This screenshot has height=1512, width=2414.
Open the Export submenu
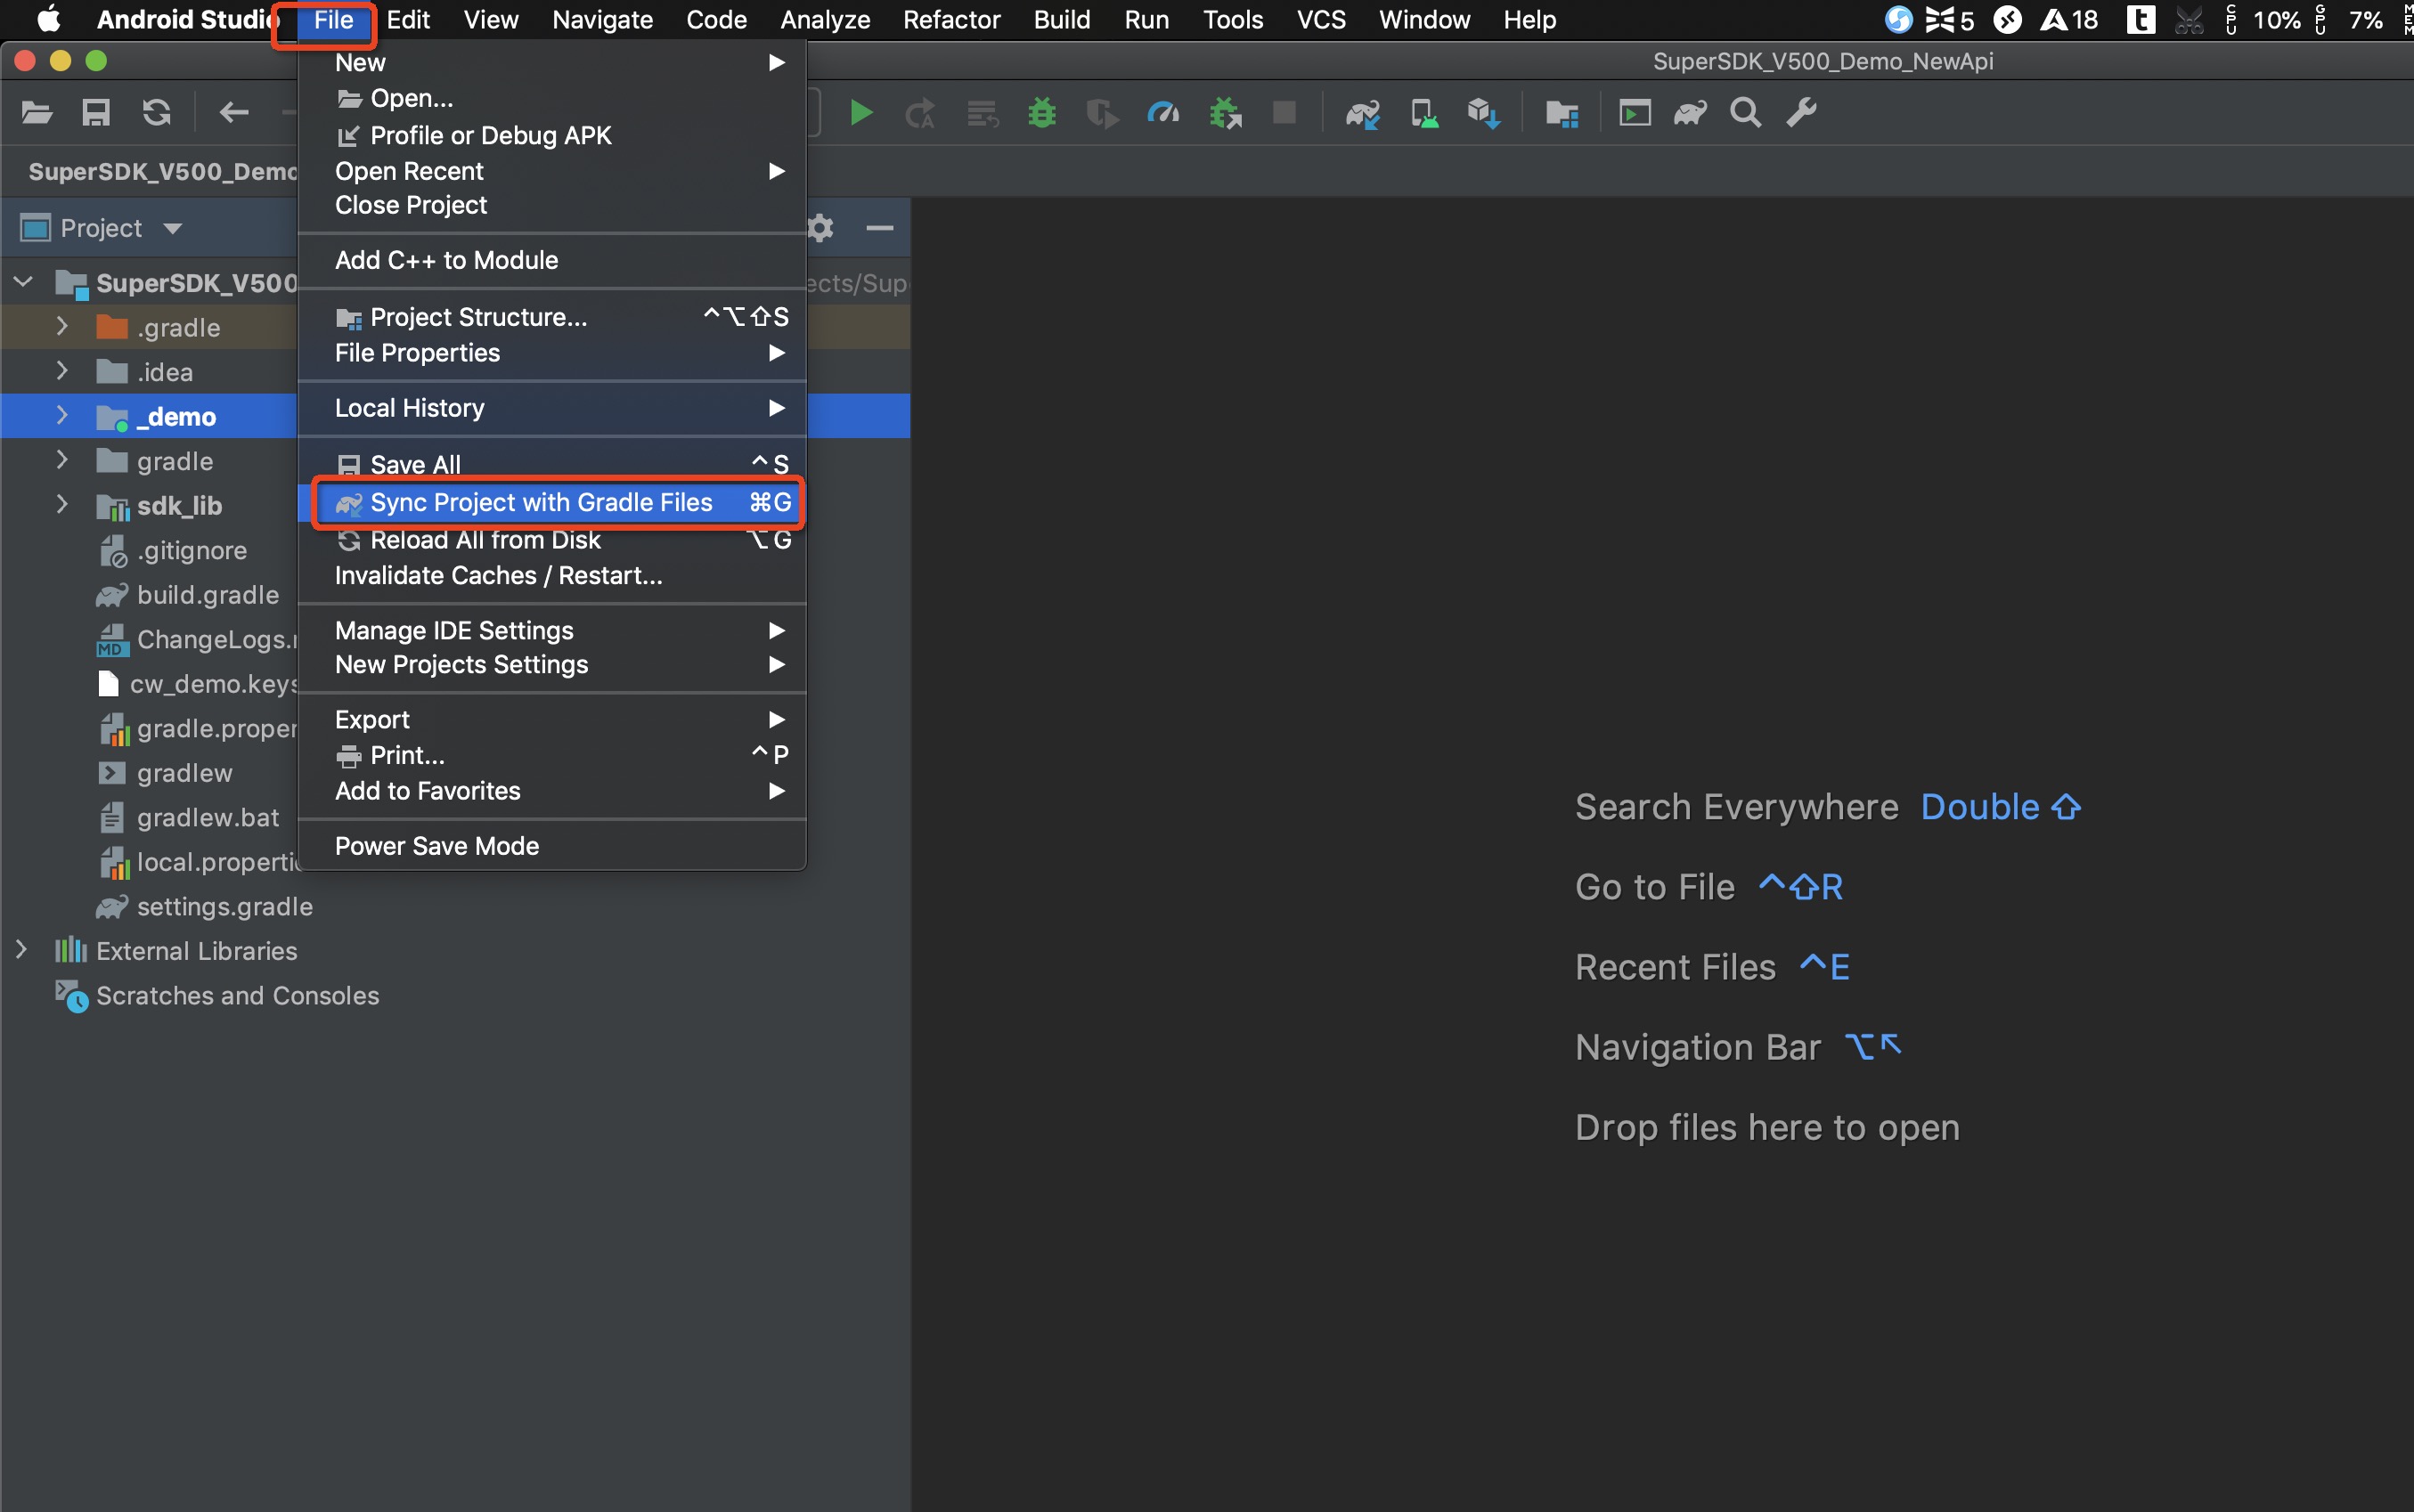tap(552, 720)
